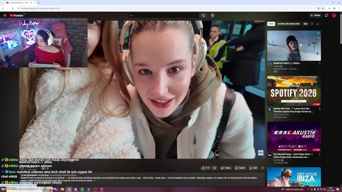Reload the page
This screenshot has height=192, width=342.
[12, 8]
